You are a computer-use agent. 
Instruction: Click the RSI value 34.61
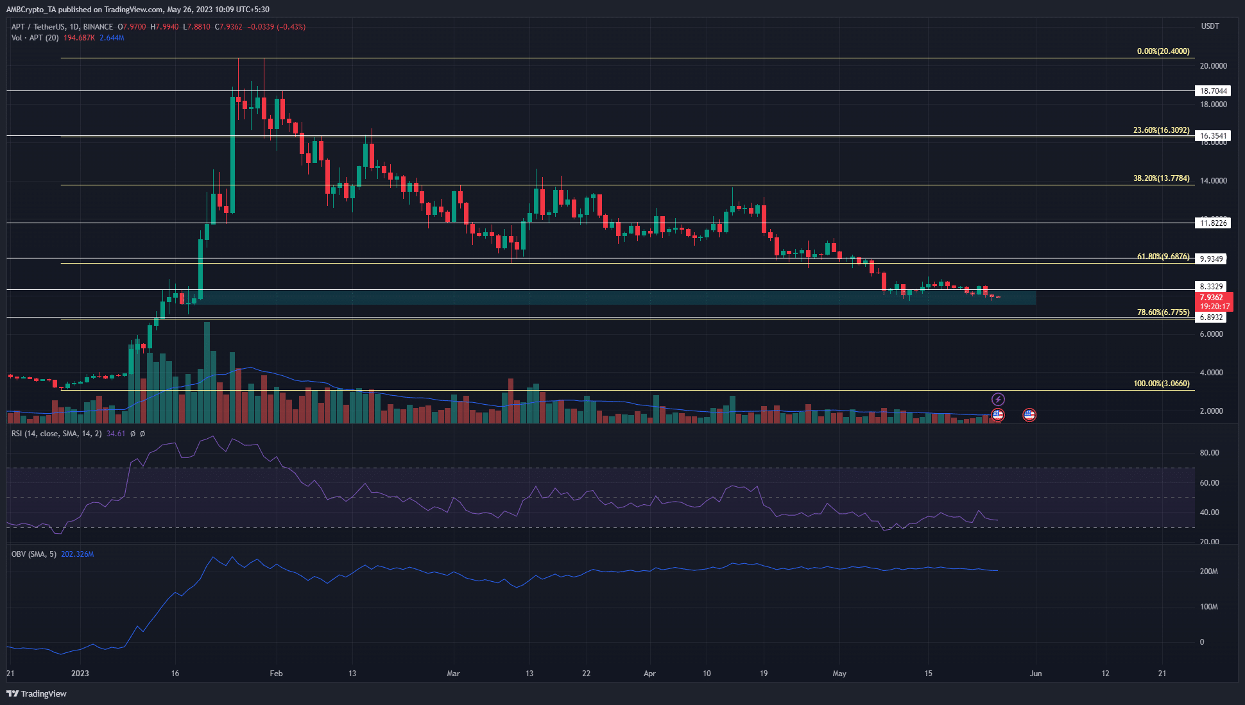tap(116, 434)
